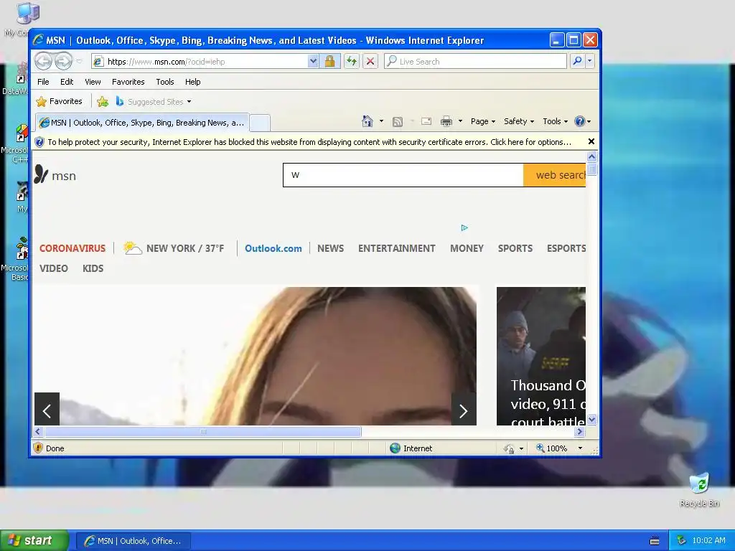Expand the address bar dropdown arrow

point(313,62)
